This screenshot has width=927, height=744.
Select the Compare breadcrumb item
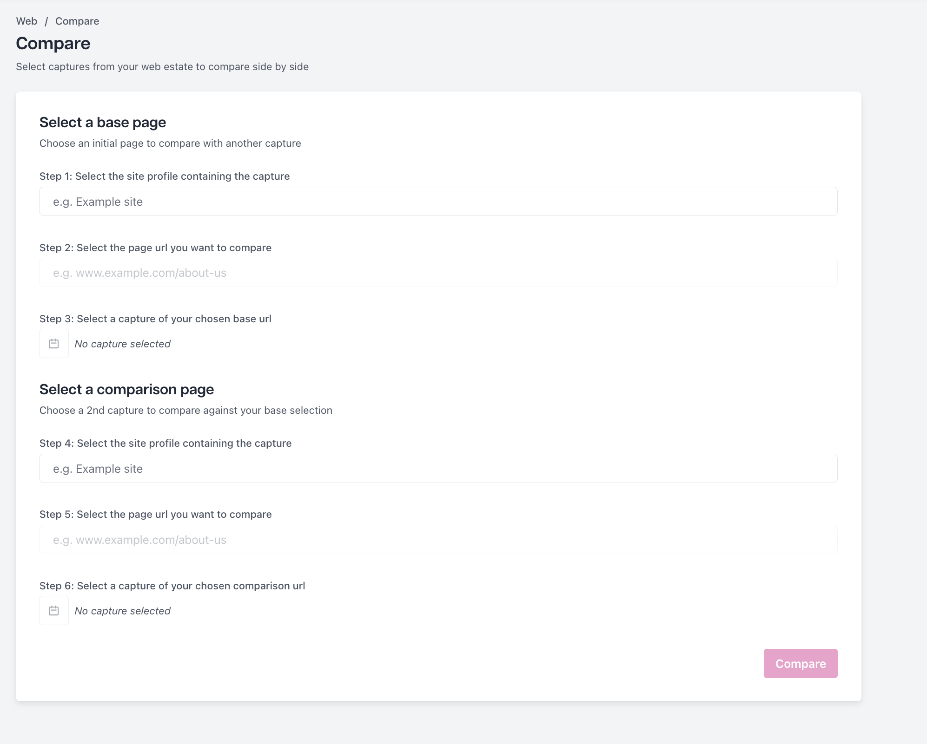77,21
